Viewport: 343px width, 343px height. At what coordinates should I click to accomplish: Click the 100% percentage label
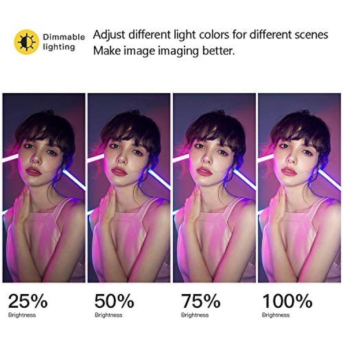coord(287,301)
